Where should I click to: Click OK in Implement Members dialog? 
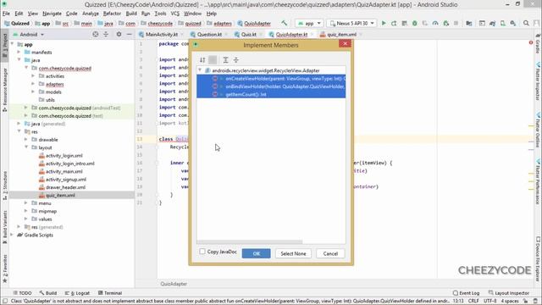[x=256, y=253]
